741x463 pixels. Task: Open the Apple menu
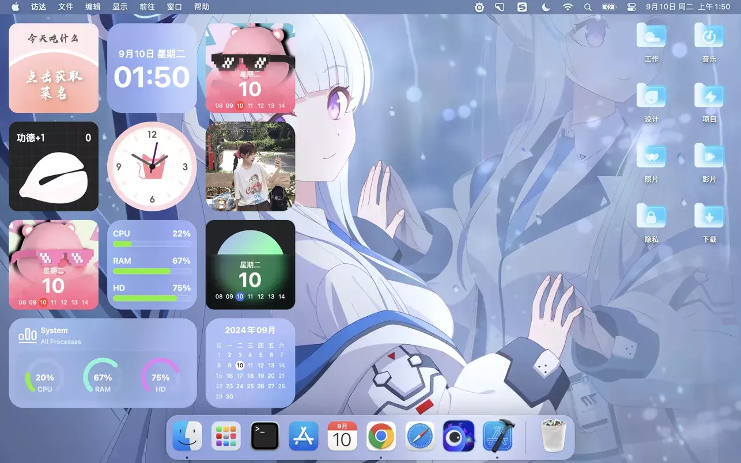[x=15, y=7]
